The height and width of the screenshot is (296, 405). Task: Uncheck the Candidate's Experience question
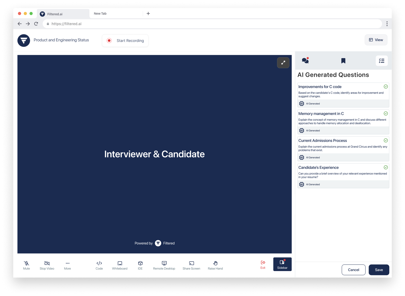tap(386, 167)
